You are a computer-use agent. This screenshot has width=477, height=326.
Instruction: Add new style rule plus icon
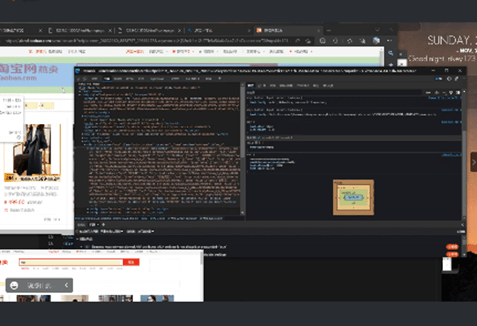pos(445,92)
